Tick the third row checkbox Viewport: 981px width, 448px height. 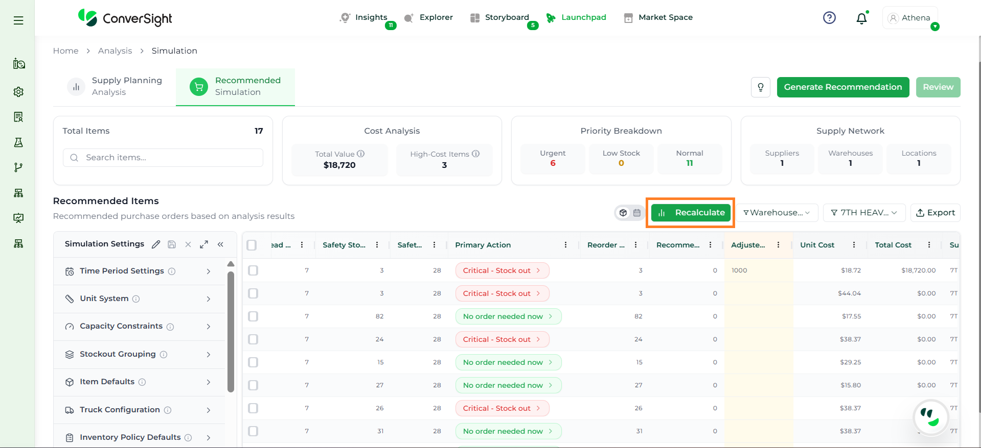[253, 316]
